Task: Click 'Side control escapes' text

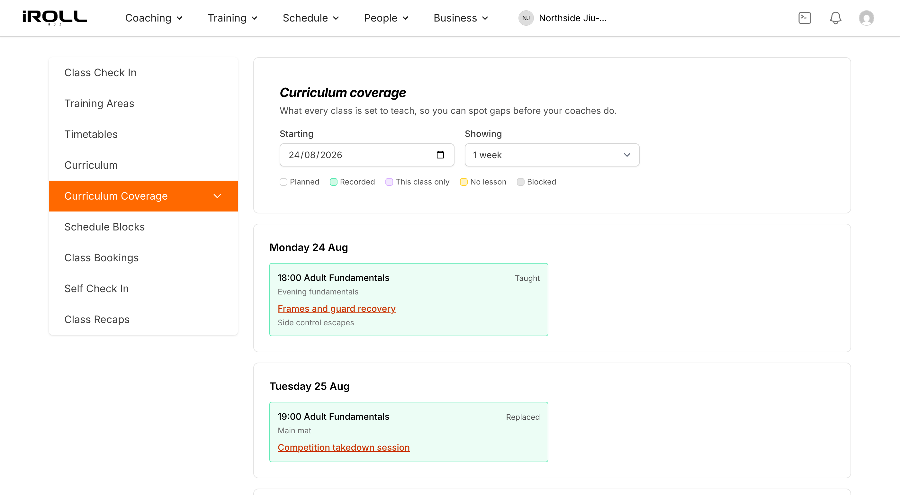Action: pyautogui.click(x=316, y=322)
